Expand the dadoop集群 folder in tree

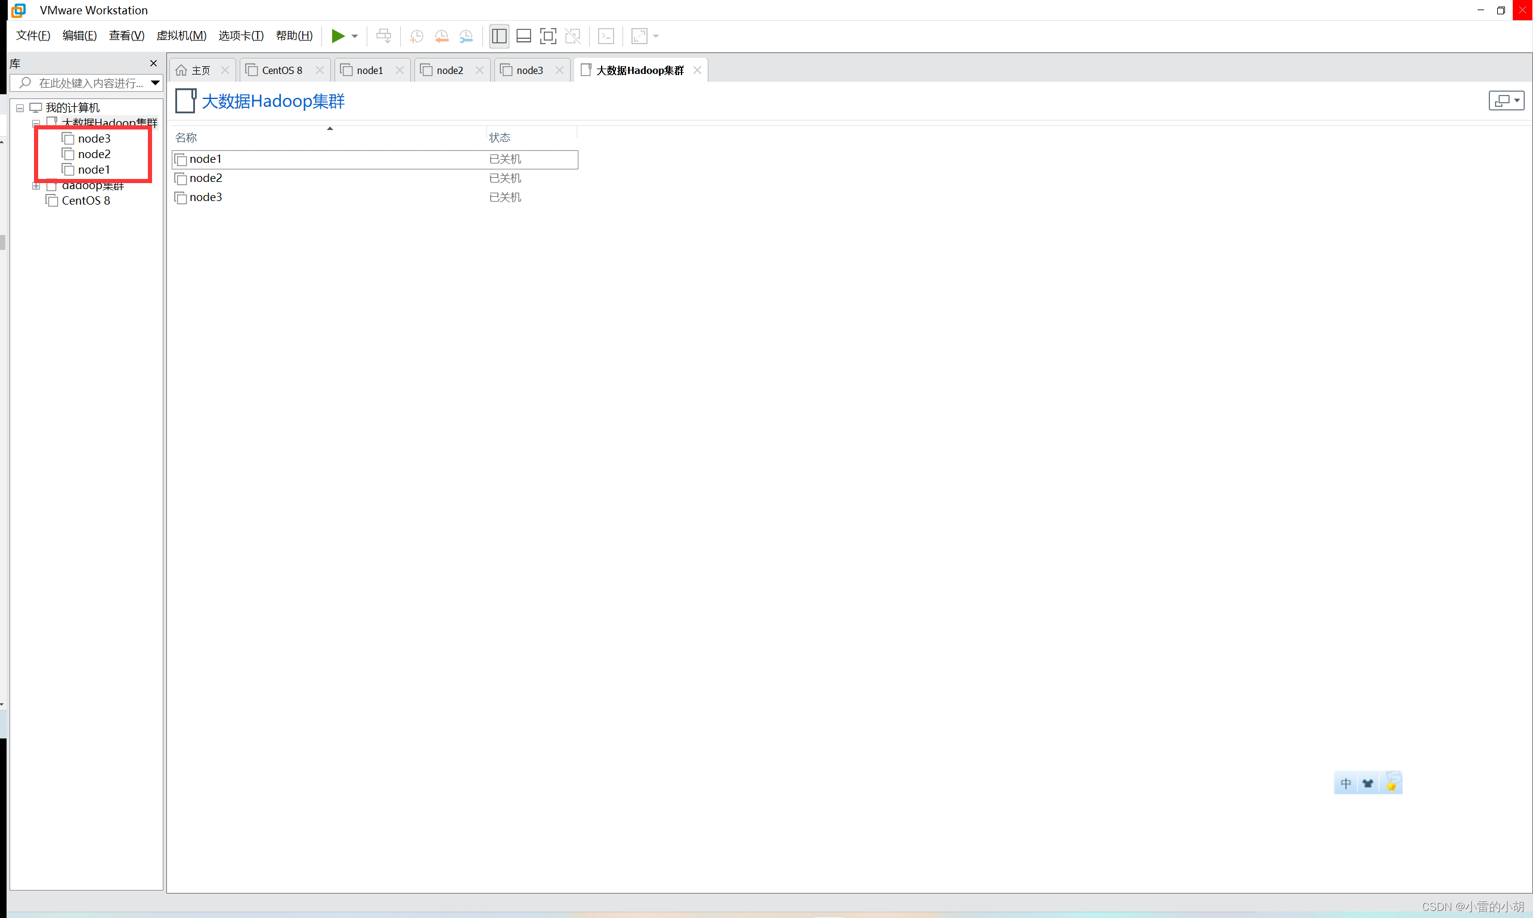(x=36, y=186)
